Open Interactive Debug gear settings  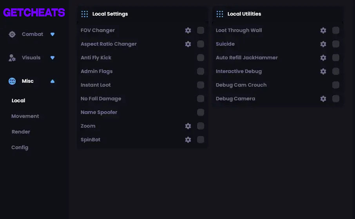point(323,71)
